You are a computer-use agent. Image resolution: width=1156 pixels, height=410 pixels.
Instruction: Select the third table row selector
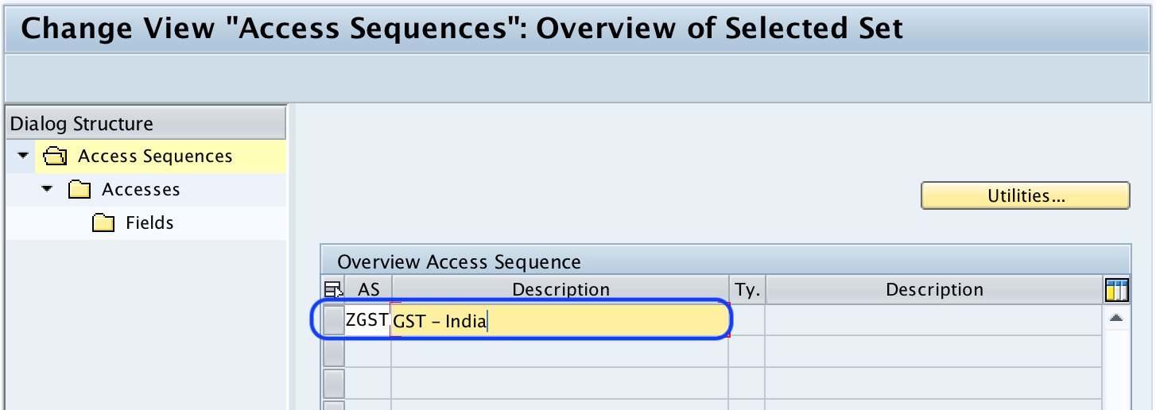pos(334,384)
